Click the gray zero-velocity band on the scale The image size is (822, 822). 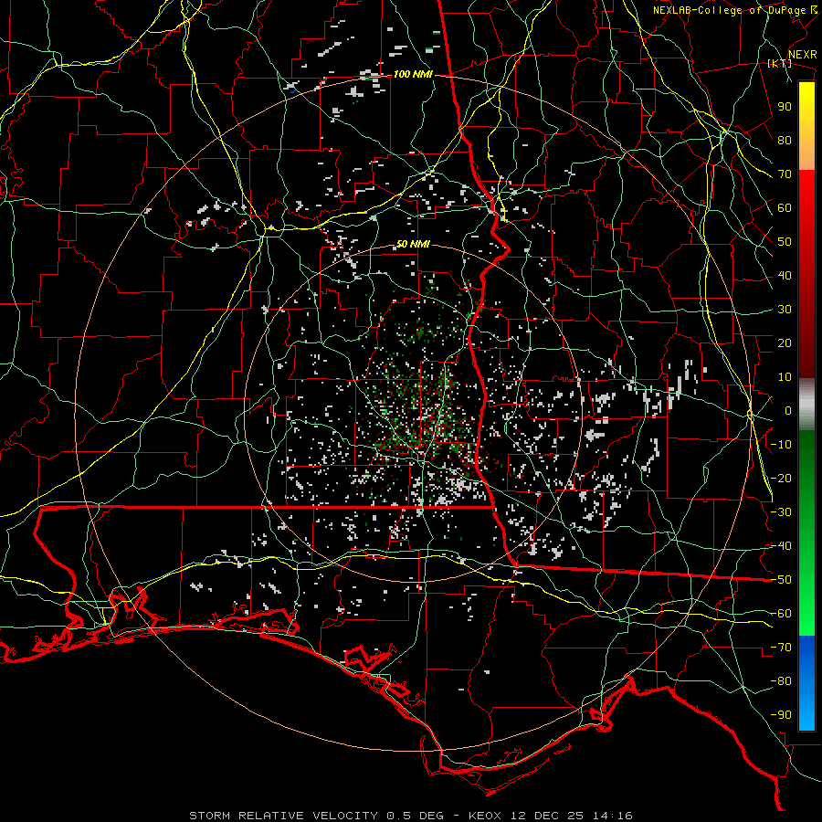pyautogui.click(x=806, y=405)
